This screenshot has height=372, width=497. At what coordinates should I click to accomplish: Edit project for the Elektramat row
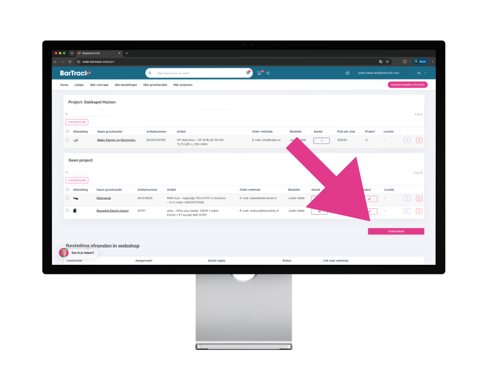click(370, 199)
